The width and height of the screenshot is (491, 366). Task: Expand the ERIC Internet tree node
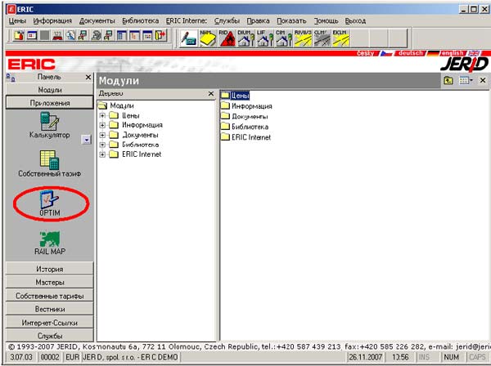pyautogui.click(x=102, y=154)
